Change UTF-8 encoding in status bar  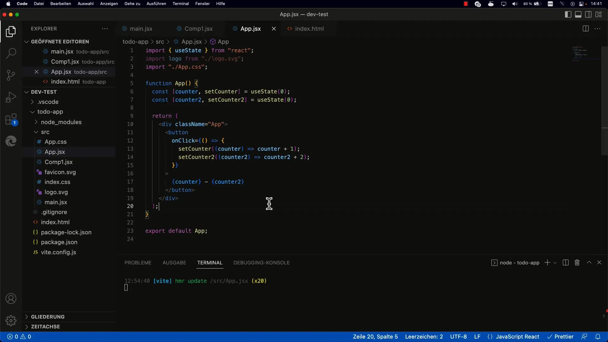458,337
